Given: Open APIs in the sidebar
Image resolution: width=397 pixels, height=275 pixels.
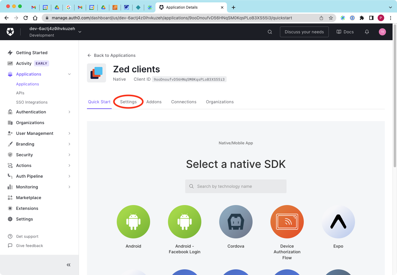Looking at the screenshot, I should (20, 93).
